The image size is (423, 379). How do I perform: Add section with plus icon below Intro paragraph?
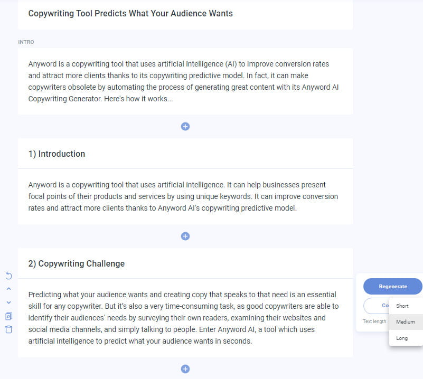185,126
